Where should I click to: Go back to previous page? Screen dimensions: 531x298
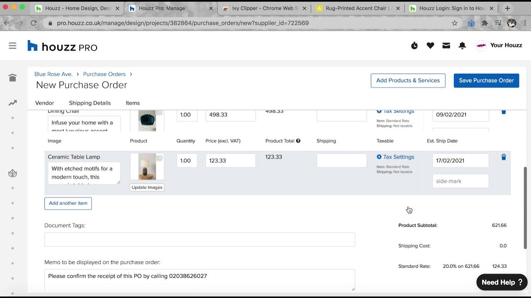[6, 23]
